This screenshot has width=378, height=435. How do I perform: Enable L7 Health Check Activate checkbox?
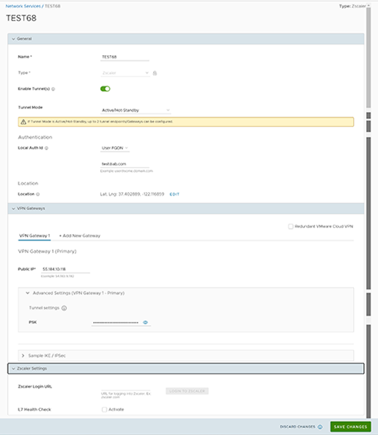(x=104, y=409)
